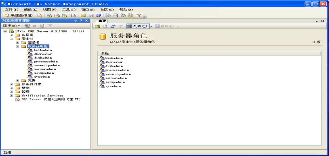Click the Save floppy disk toolbar icon
The height and width of the screenshot is (156, 329).
pyautogui.click(x=91, y=16)
